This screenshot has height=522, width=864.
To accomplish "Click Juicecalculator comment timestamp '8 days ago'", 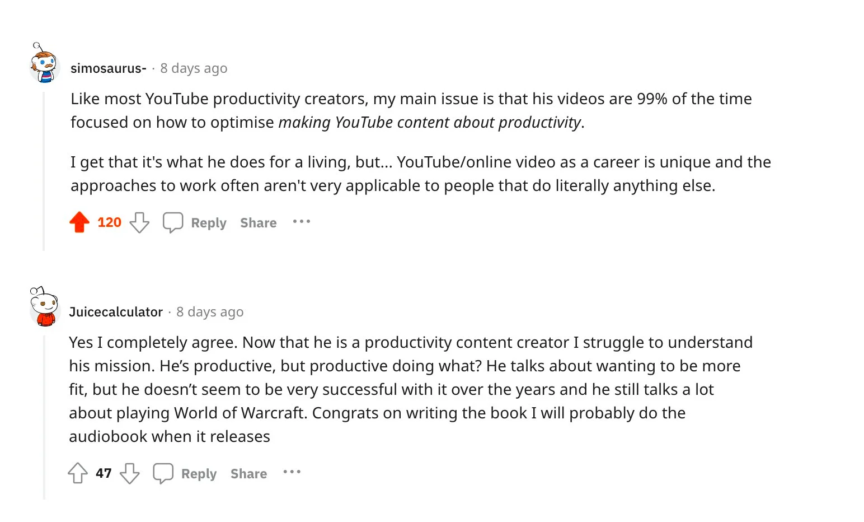I will point(210,312).
